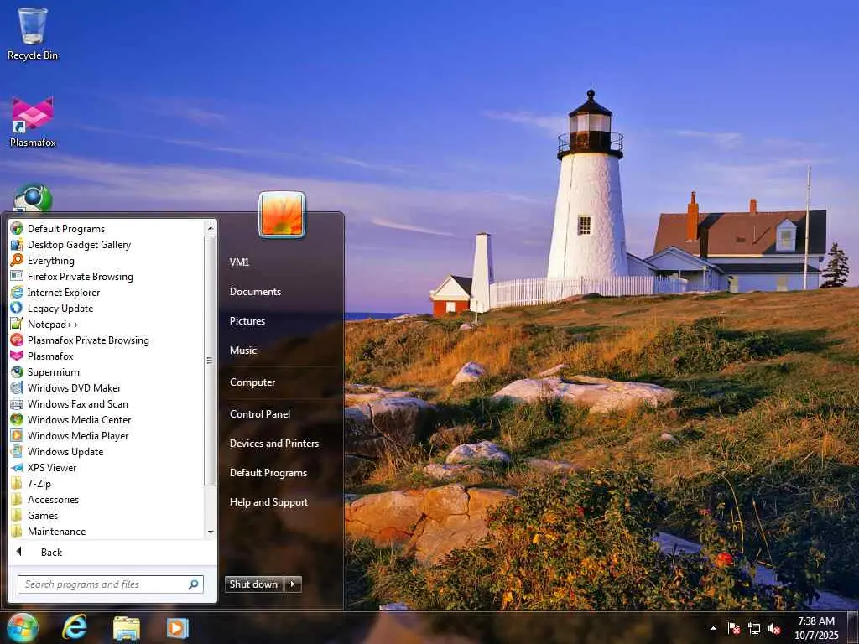This screenshot has width=859, height=644.
Task: Click the programs list scrollbar thumb
Action: coord(210,361)
